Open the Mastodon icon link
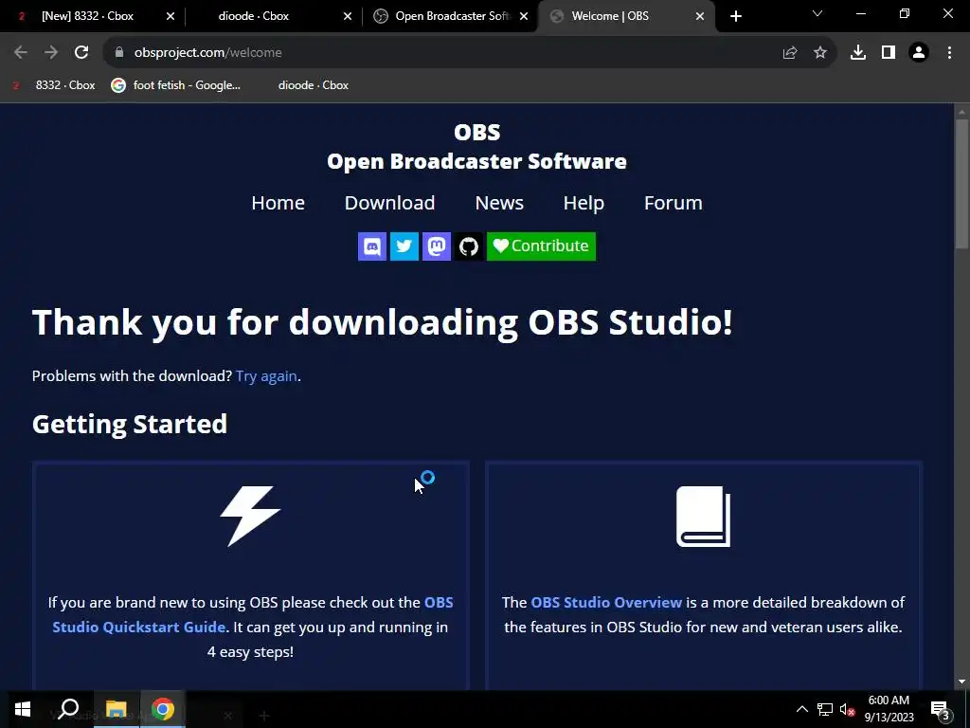Viewport: 970px width, 728px height. tap(436, 246)
